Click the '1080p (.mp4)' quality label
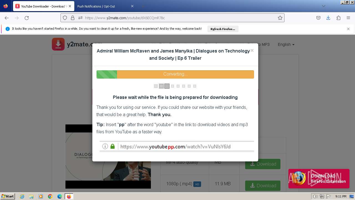Screen dimensions: 355x200 click(179, 184)
